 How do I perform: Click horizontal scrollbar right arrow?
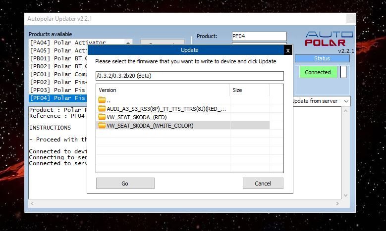point(337,203)
